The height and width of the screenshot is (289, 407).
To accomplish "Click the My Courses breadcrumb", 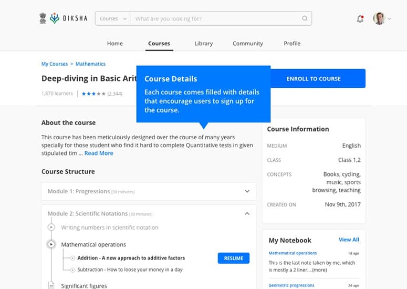I will pyautogui.click(x=55, y=64).
